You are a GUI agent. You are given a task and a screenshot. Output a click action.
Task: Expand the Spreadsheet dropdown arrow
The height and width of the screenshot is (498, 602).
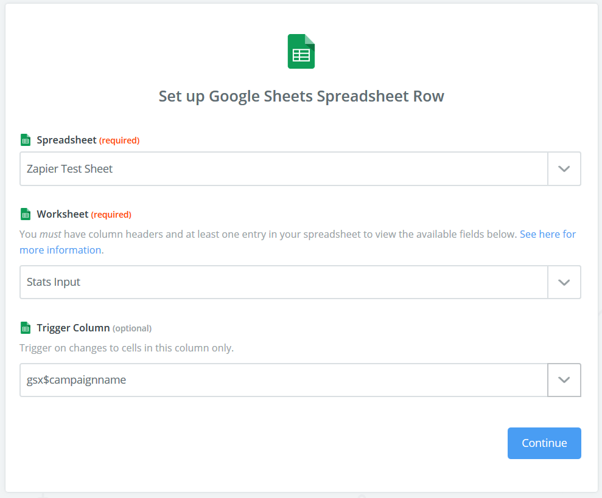(564, 168)
